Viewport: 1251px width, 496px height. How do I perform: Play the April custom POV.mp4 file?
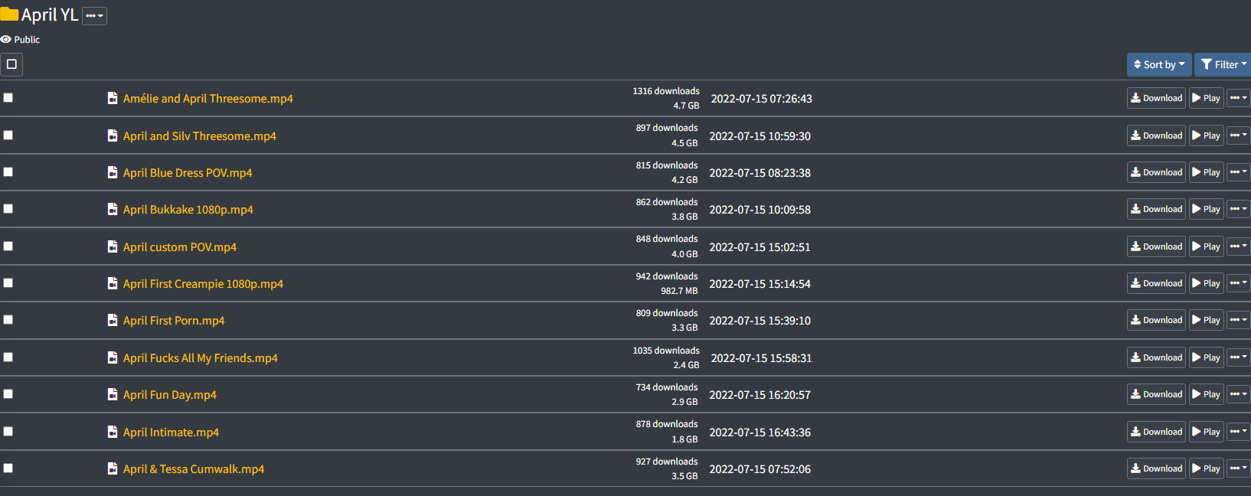coord(1207,246)
